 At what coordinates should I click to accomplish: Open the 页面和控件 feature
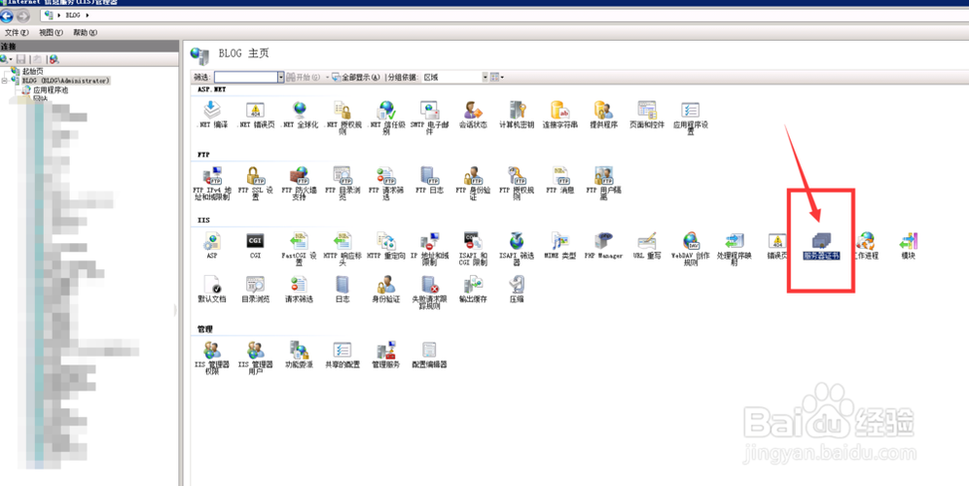click(647, 115)
